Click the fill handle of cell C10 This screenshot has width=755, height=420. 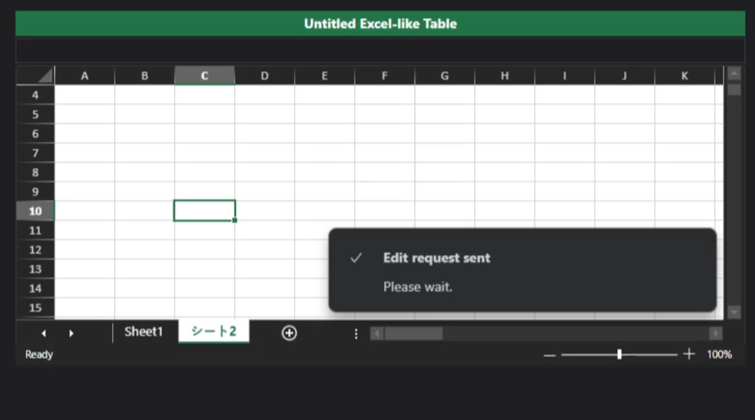tap(235, 220)
